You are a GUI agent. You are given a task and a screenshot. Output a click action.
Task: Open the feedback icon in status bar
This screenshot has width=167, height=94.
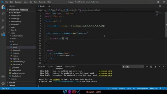coord(160,89)
